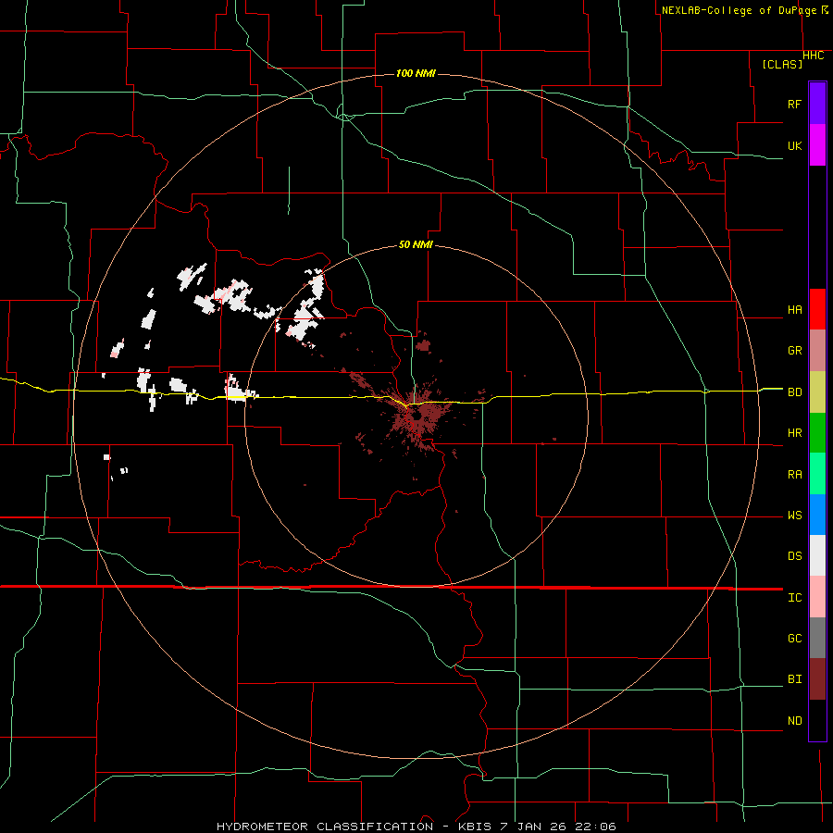Viewport: 833px width, 833px height.
Task: Click the 50 NMI range ring label
Action: click(416, 245)
